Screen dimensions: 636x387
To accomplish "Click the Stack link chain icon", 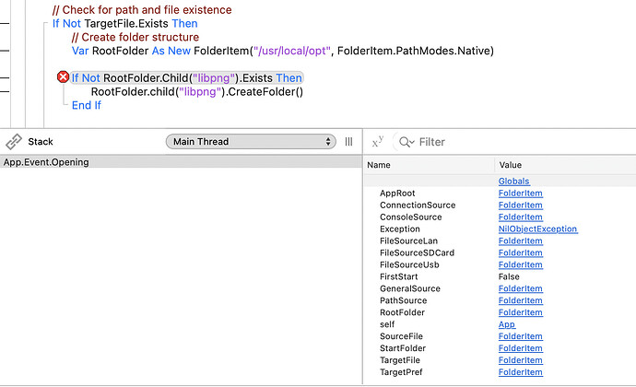I will [14, 142].
